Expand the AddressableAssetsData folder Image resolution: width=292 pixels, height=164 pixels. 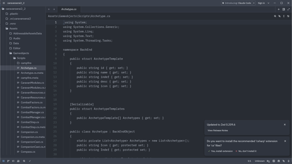click(x=27, y=34)
